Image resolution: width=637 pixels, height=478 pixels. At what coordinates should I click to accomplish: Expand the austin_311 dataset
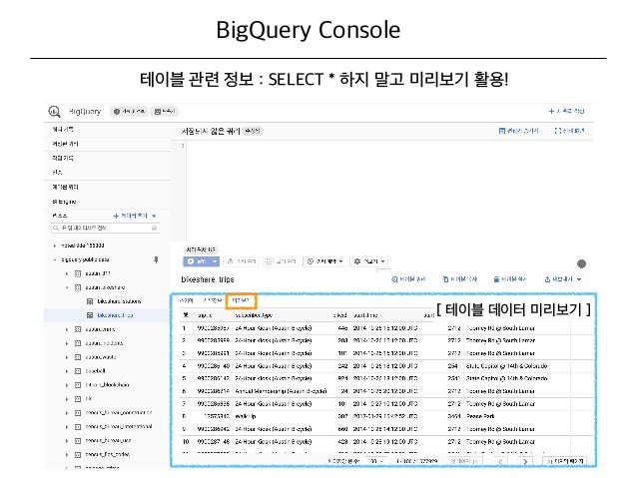point(67,273)
